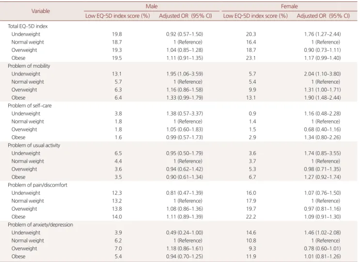Select the female value 20.3
This screenshot has height=262, width=360.
pyautogui.click(x=250, y=34)
